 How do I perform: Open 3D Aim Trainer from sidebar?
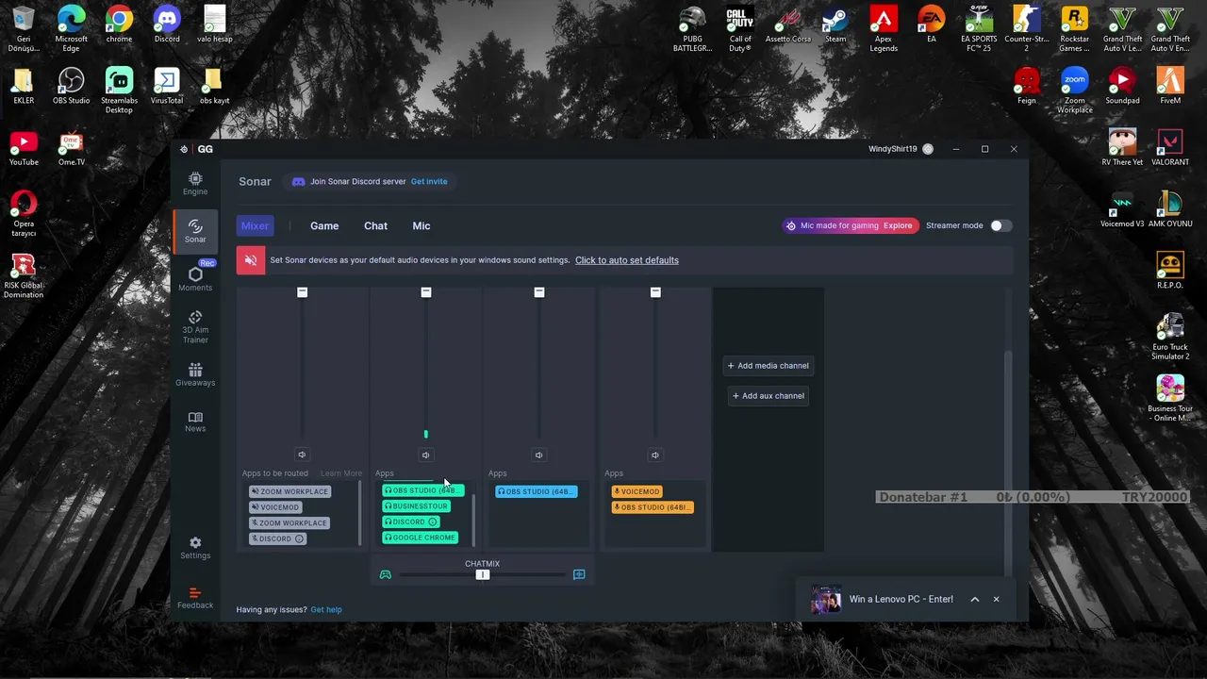click(195, 327)
